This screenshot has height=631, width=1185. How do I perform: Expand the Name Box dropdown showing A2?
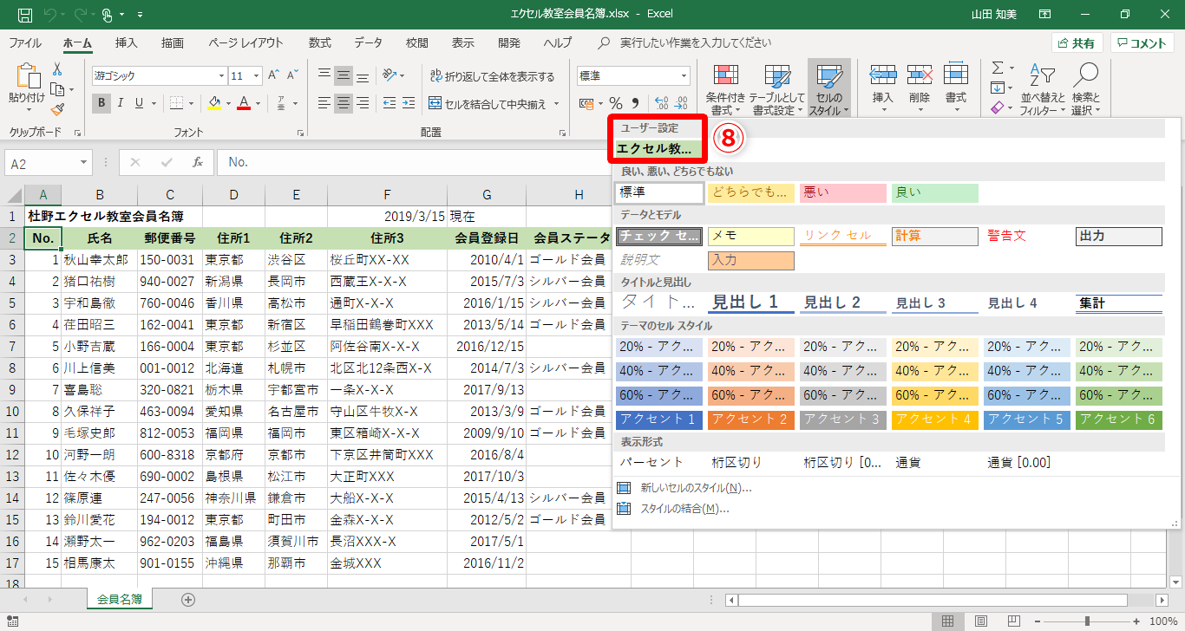click(83, 163)
